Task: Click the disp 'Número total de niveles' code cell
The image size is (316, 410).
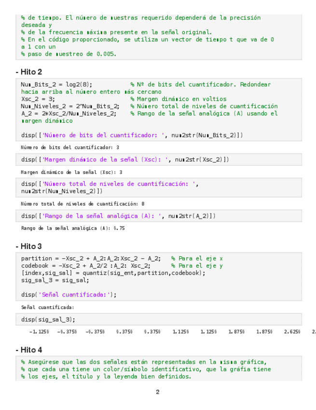Action: coord(110,188)
